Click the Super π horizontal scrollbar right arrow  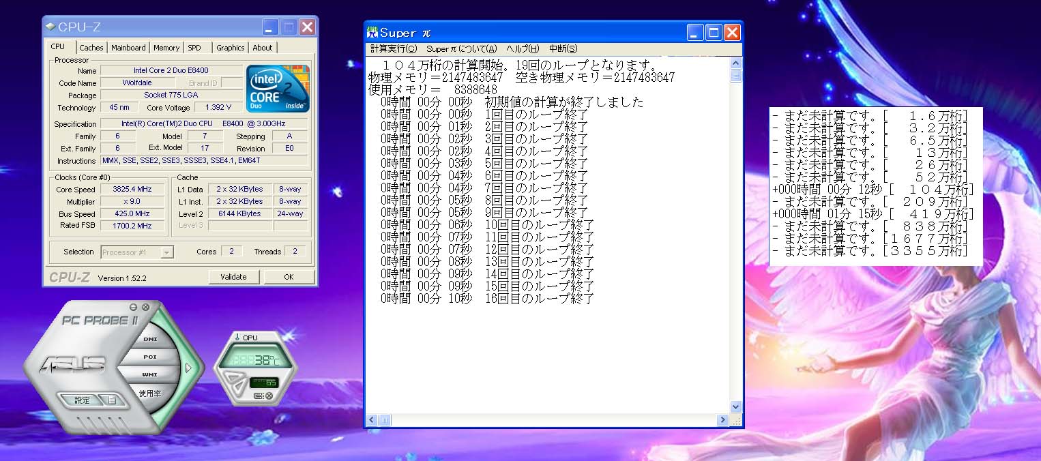723,420
